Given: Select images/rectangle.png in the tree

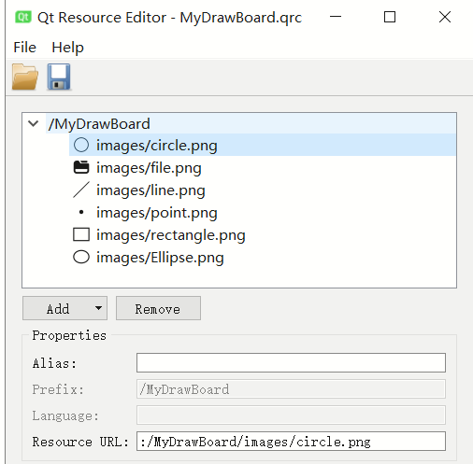Looking at the screenshot, I should tap(263, 235).
